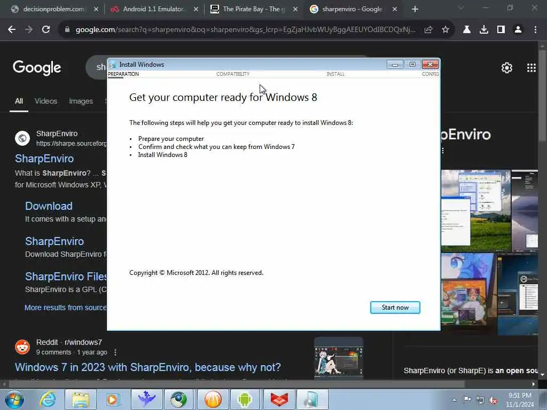The image size is (547, 410).
Task: Select the Install Windows setup taskbar icon
Action: tap(311, 399)
